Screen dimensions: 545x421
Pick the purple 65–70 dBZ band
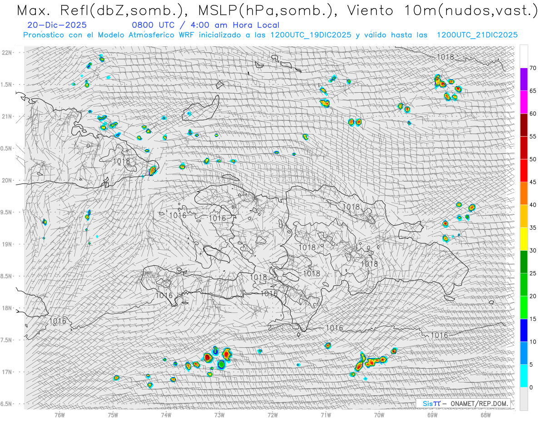[x=524, y=79]
